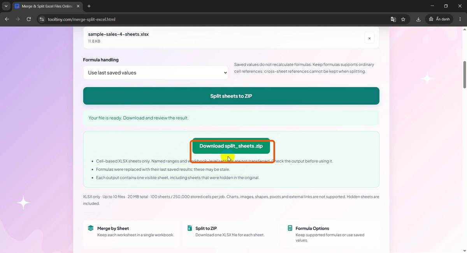Remove sample-sales-4-sheets.xlsx with the x button
Image resolution: width=467 pixels, height=253 pixels.
pyautogui.click(x=369, y=38)
